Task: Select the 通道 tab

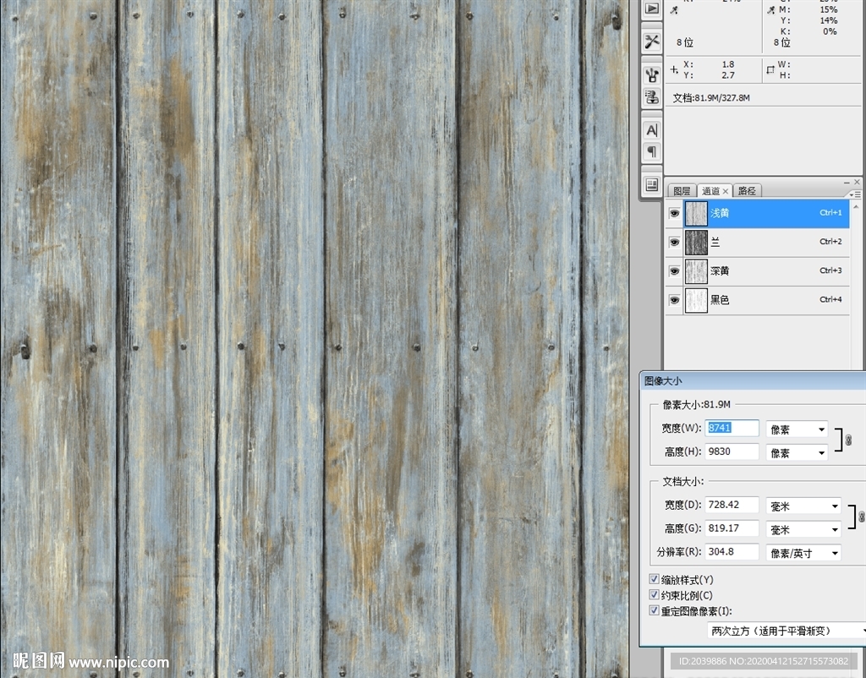Action: click(x=710, y=191)
